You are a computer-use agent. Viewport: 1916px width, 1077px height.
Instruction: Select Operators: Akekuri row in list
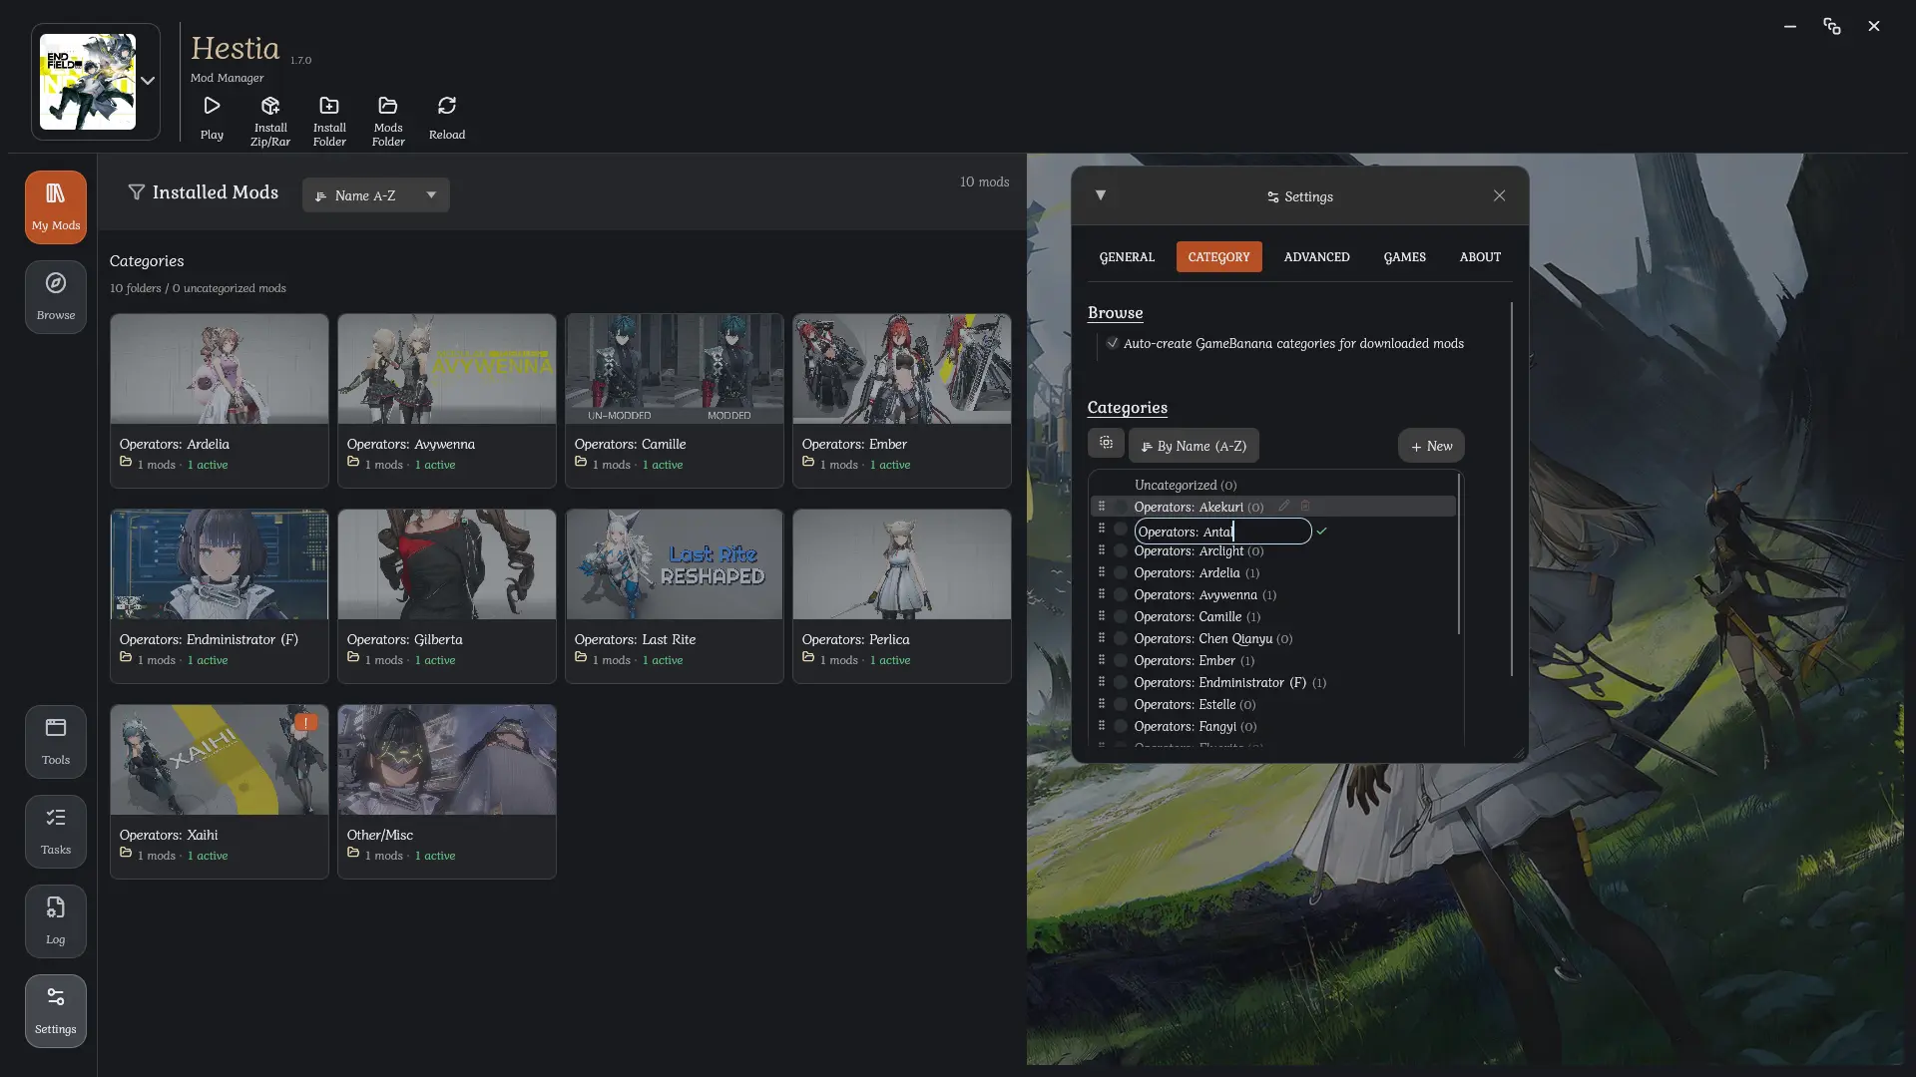pos(1273,507)
